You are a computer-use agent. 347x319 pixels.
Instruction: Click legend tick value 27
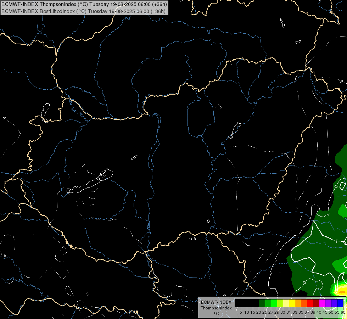271,312
